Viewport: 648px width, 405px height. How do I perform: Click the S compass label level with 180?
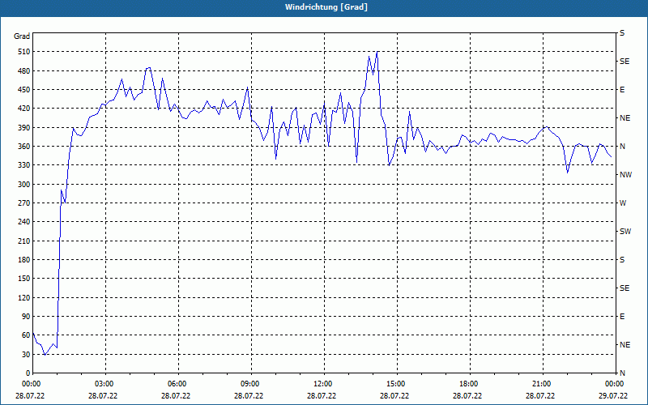pos(622,260)
